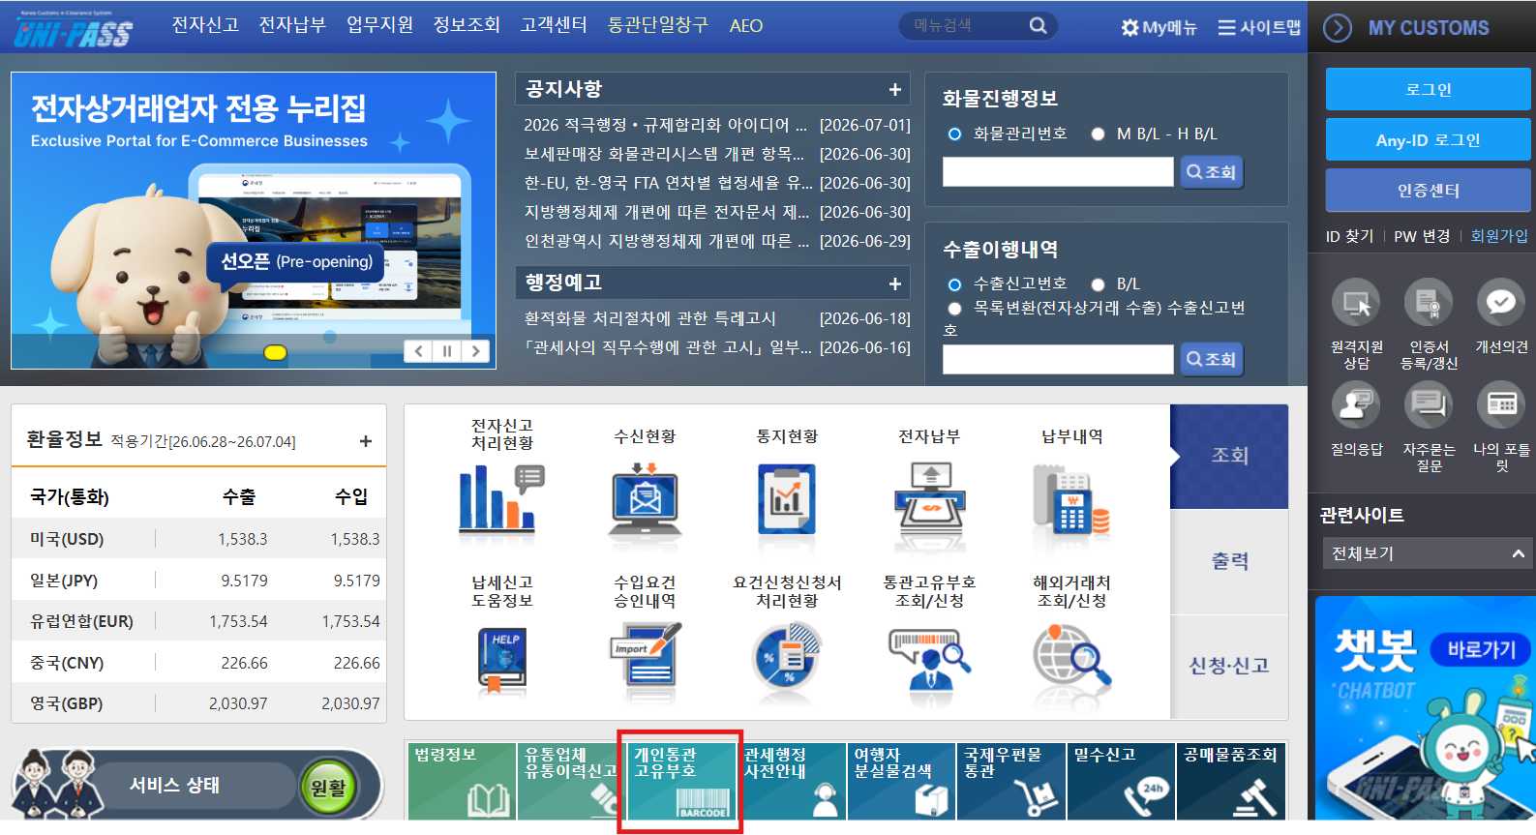Viewport: 1536px width, 835px height.
Task: Open the 사이트맵 hamburger menu
Action: [1259, 27]
